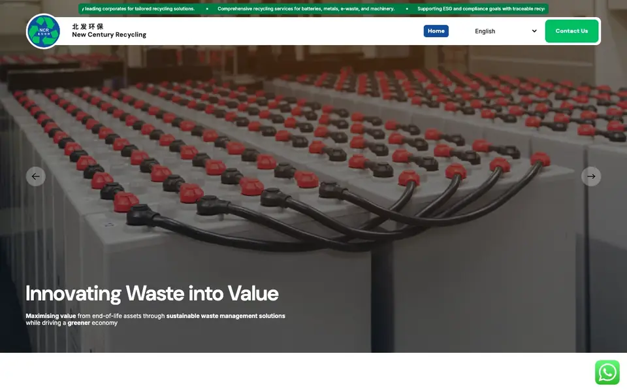
Task: Click the ticker text about comprehensive recycling services
Action: (306, 8)
